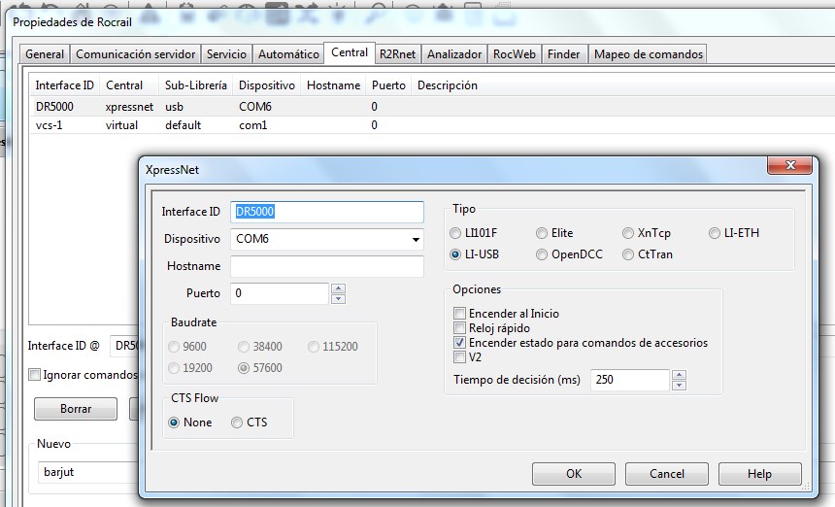Switch to the General tab
This screenshot has width=835, height=507.
[45, 54]
